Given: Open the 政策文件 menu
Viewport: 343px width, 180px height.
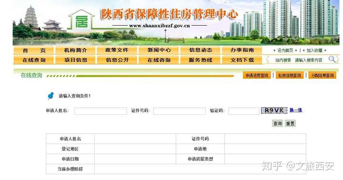Looking at the screenshot, I should (117, 50).
